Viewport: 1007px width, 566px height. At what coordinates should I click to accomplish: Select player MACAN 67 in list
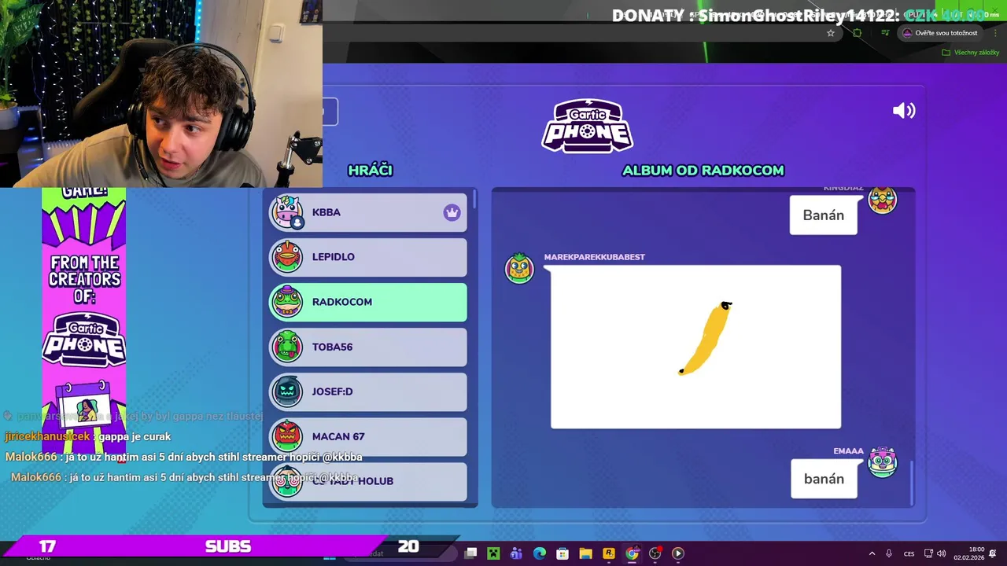(x=368, y=436)
